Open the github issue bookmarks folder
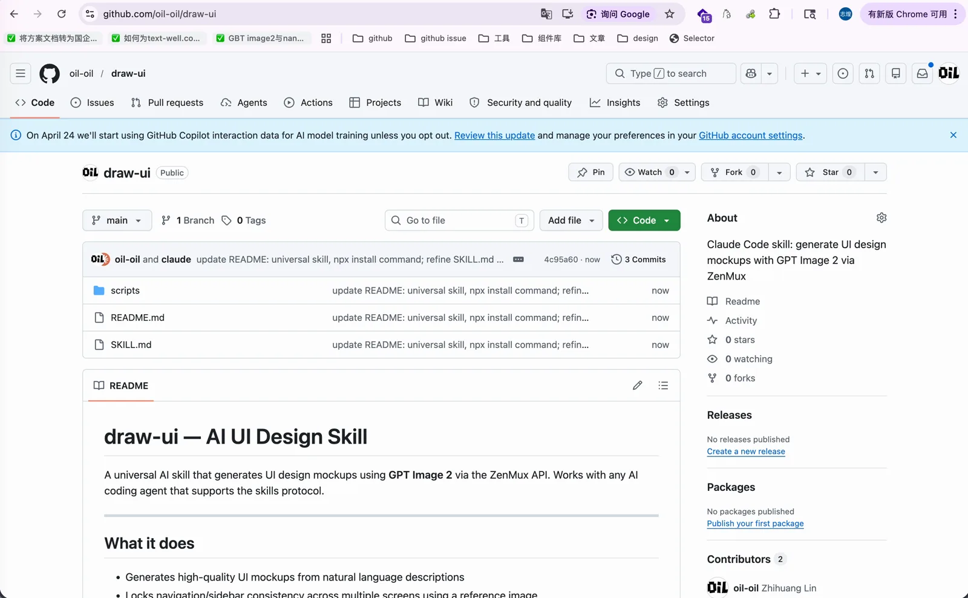The image size is (968, 598). point(436,38)
